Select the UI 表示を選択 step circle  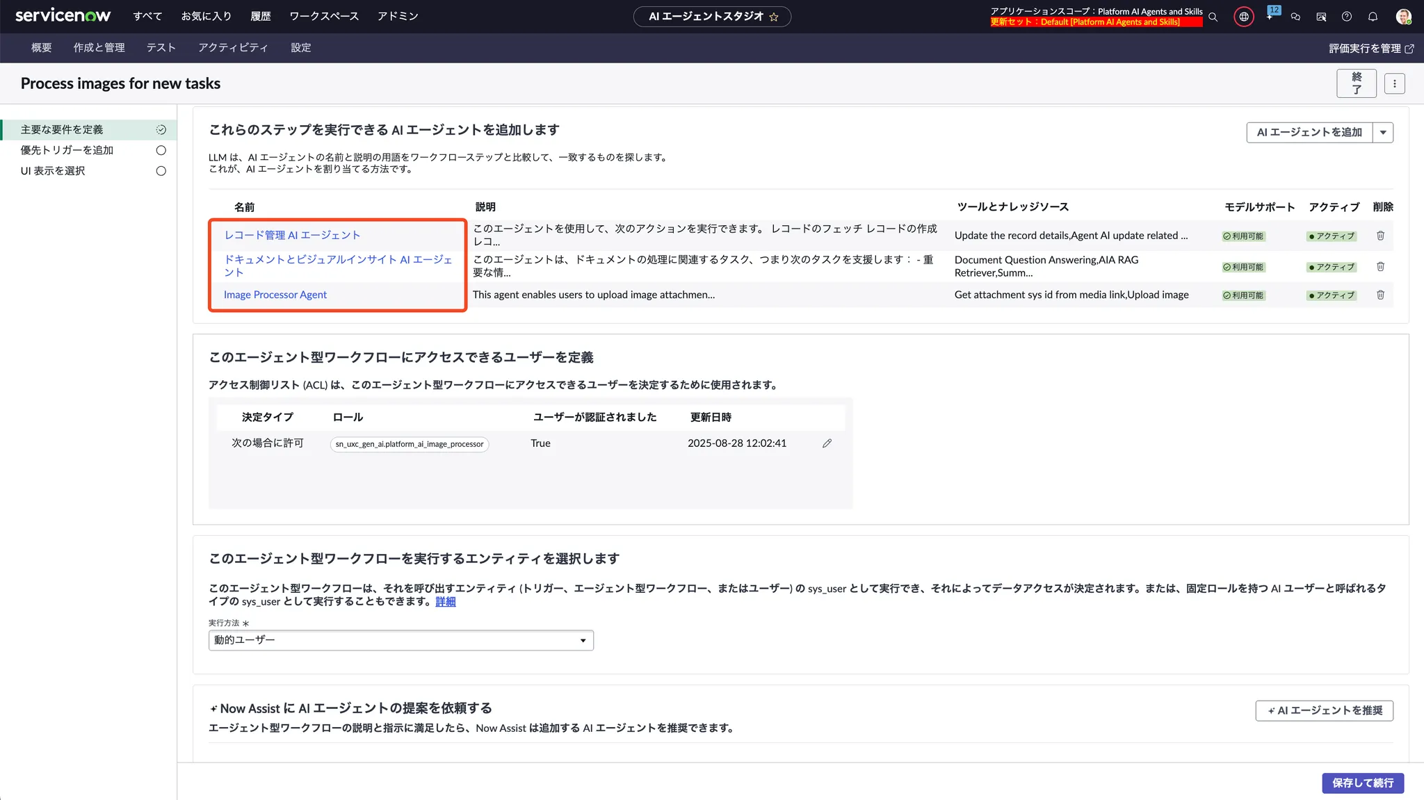[x=161, y=171]
